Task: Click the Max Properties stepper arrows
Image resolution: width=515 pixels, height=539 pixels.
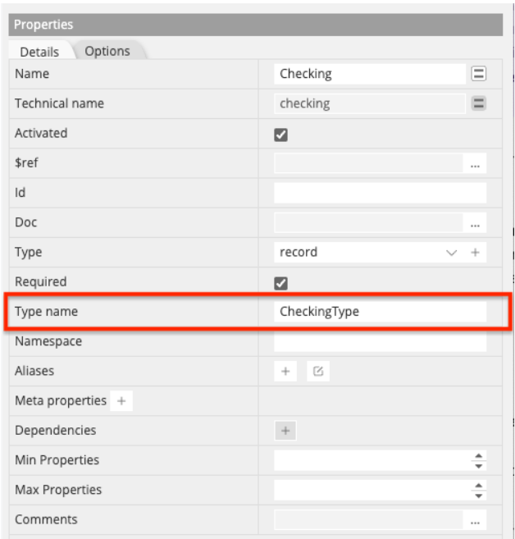Action: [480, 490]
